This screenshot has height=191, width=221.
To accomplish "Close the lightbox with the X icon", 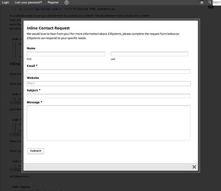I will click(x=194, y=167).
